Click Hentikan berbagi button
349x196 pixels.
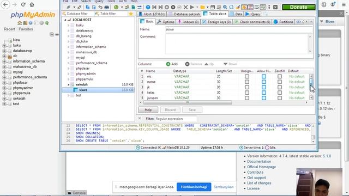[194, 187]
